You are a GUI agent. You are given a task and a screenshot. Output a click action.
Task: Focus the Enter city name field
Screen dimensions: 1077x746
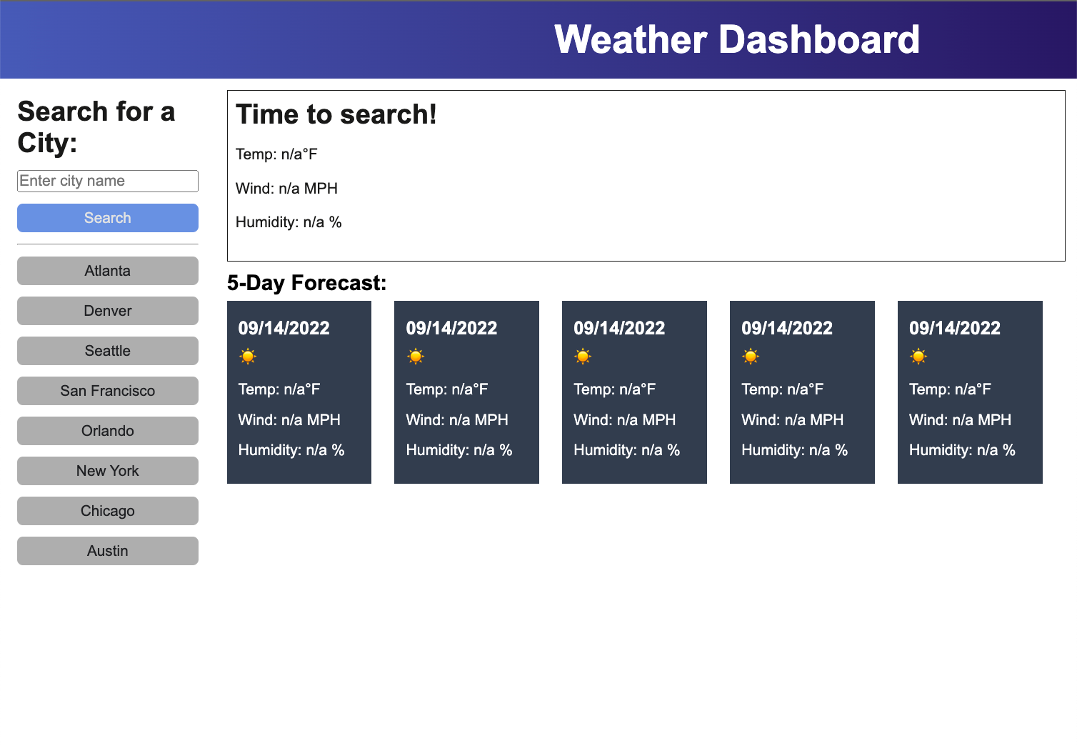[108, 181]
